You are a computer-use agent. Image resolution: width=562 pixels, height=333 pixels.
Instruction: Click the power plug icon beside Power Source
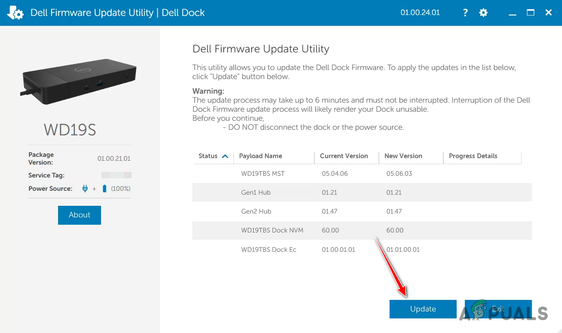[85, 188]
